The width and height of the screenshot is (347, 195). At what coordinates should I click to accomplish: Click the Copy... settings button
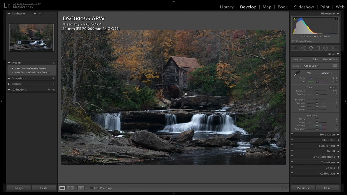[19, 188]
